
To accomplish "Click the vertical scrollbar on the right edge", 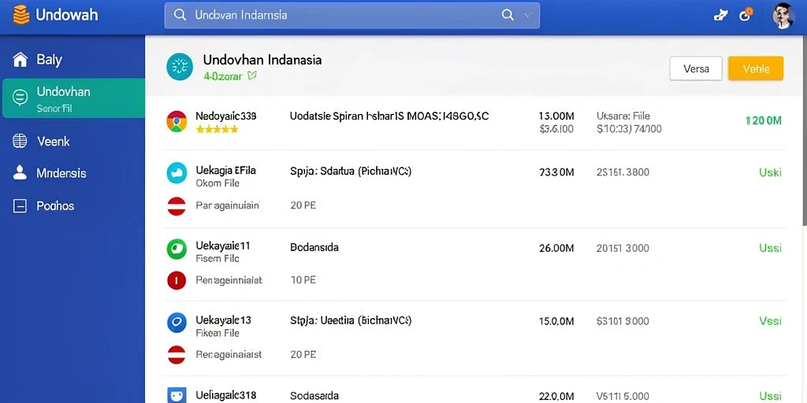I will [805, 131].
